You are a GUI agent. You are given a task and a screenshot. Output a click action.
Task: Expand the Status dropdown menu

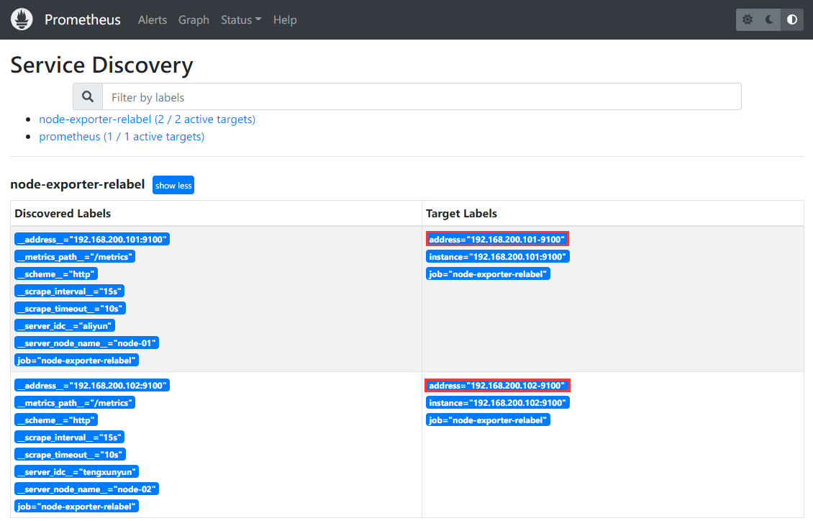pos(241,19)
